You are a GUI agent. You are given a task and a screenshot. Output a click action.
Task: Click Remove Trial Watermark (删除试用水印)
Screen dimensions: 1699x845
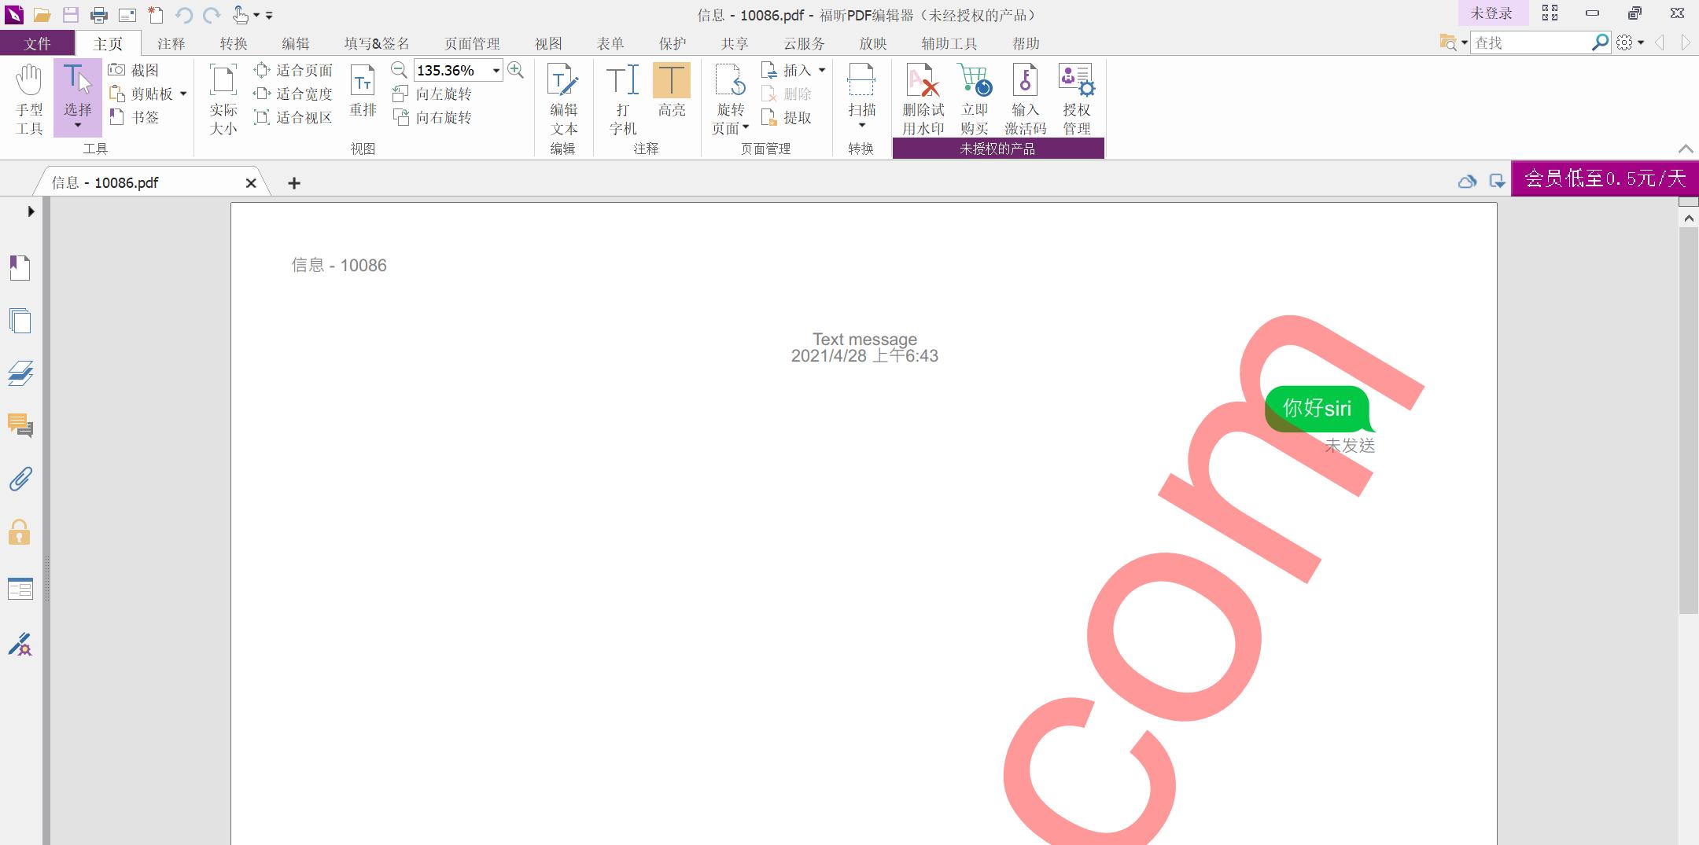pyautogui.click(x=923, y=100)
